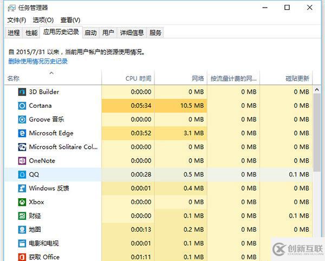
Task: Open the 文件(F) menu
Action: 17,20
